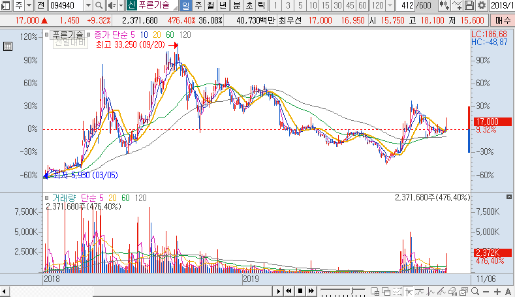515x297 pixels.
Task: Open dropdown arrow beside 주 selector
Action: coord(29,5)
